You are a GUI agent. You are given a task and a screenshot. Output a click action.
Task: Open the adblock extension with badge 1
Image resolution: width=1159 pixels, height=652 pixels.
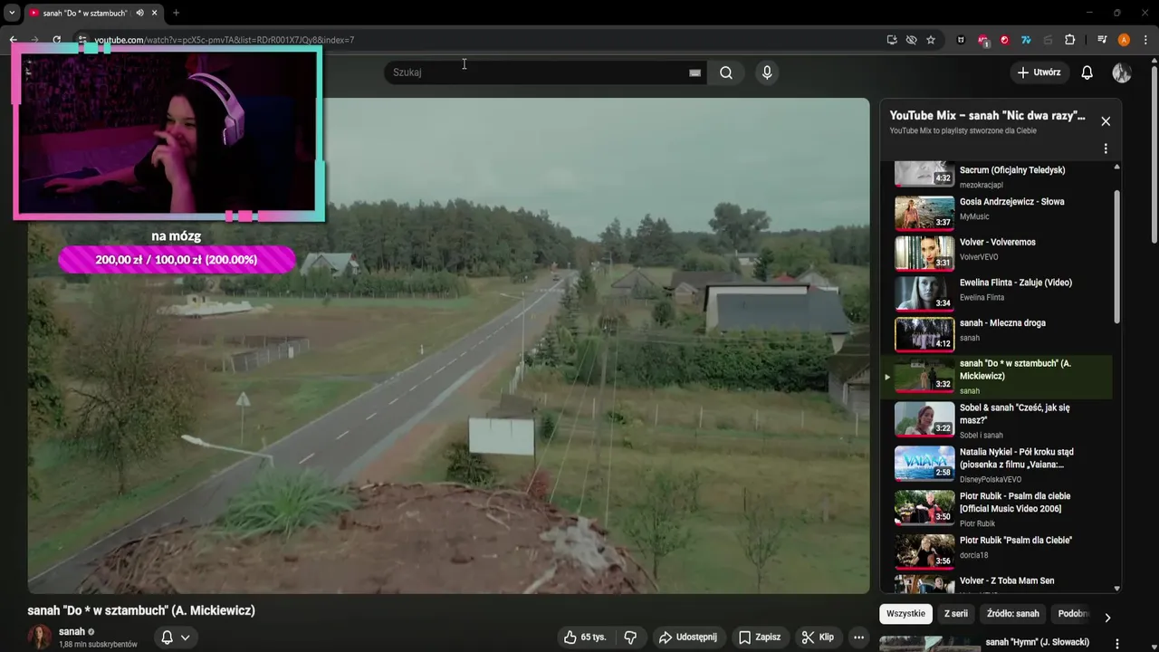(983, 40)
